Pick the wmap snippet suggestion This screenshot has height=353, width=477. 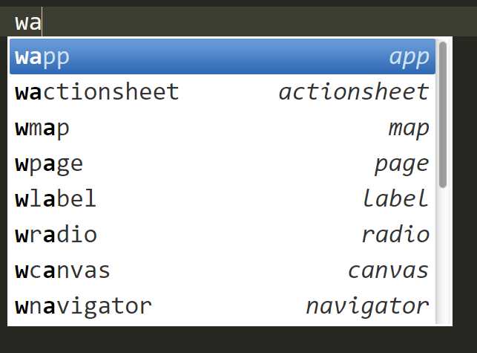(x=223, y=128)
